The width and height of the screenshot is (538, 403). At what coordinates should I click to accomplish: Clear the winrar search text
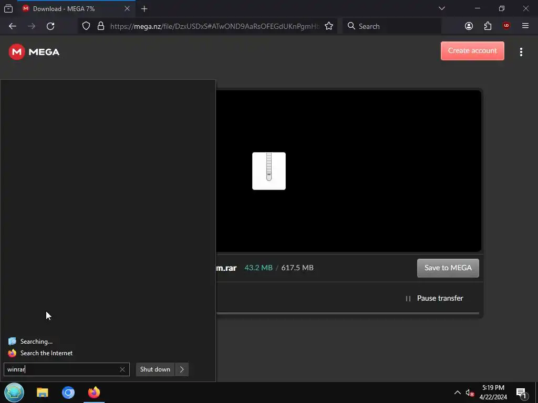click(x=122, y=369)
